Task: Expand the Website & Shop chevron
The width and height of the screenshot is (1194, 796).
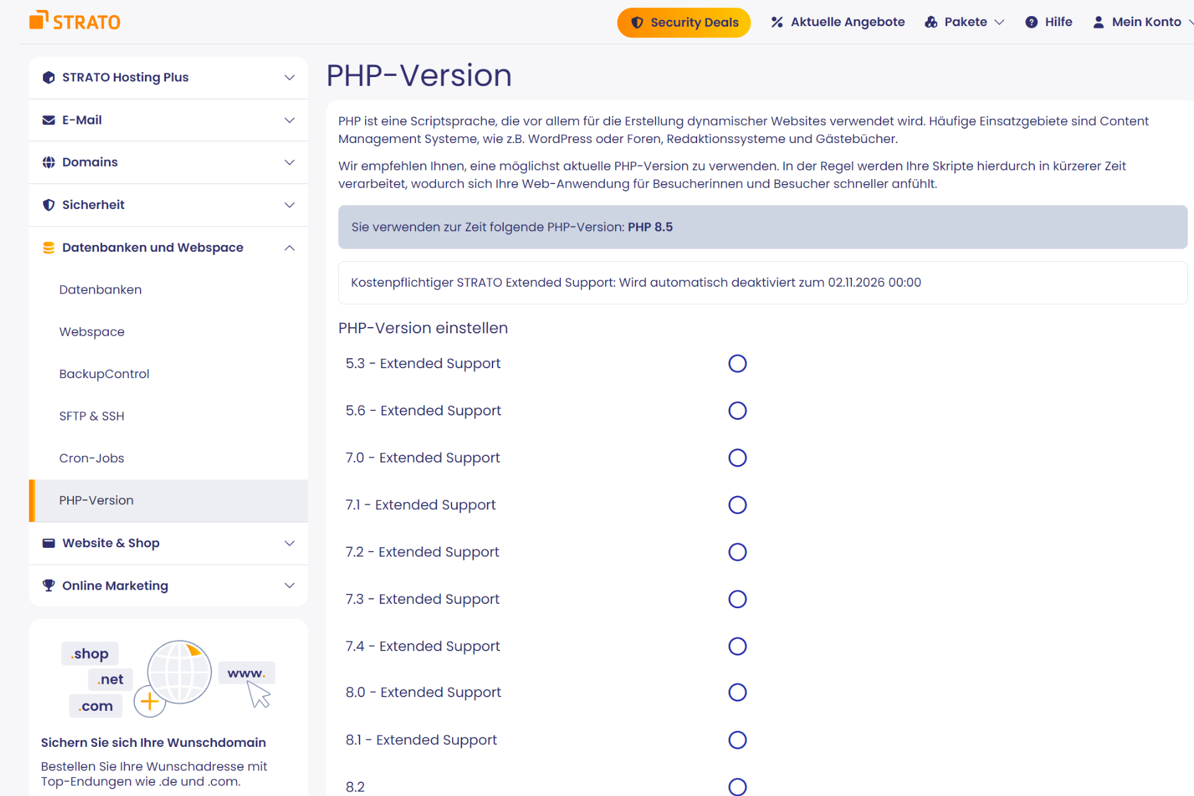Action: pos(289,543)
